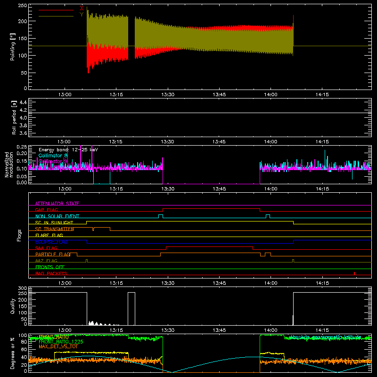This screenshot has width=377, height=377.
Task: Click the Normalized modulation axis title
Action: tap(8, 164)
